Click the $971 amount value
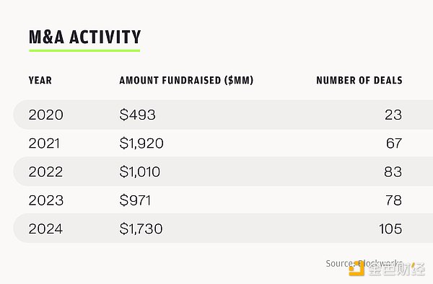The width and height of the screenshot is (433, 284). [x=136, y=200]
